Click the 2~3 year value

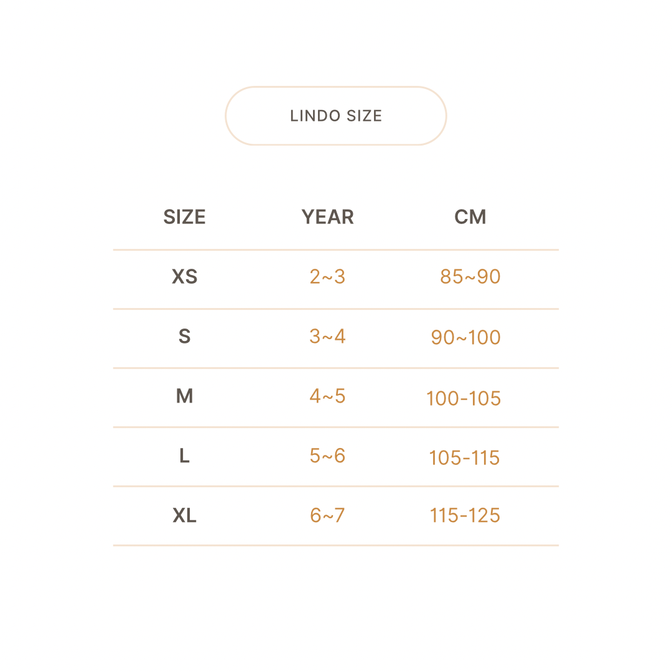327,277
